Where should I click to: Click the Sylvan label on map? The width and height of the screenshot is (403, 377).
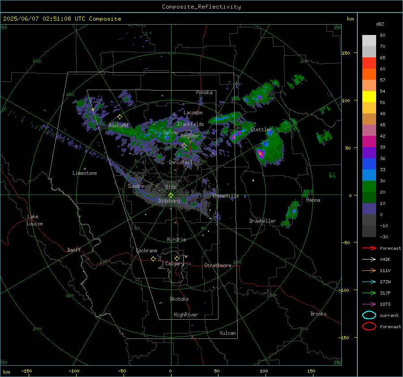171,132
